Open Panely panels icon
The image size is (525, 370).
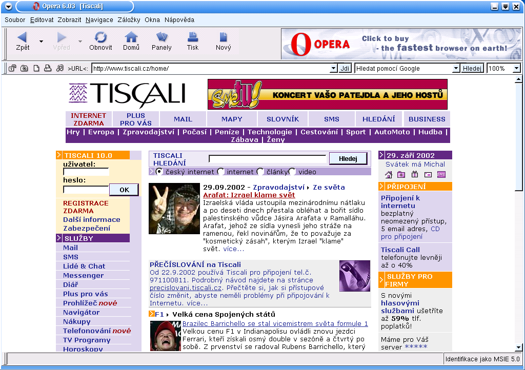point(161,37)
